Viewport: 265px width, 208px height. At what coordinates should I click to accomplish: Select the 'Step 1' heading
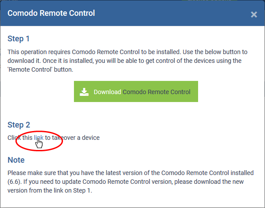(18, 39)
